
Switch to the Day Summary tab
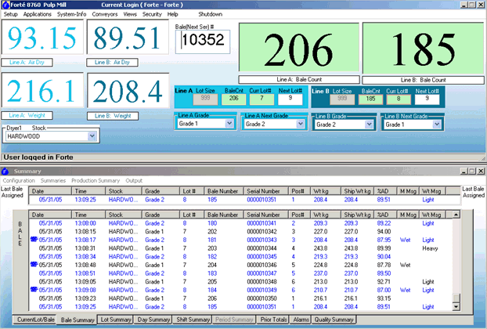pos(153,320)
